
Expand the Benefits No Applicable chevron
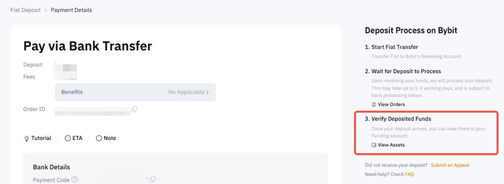coord(207,92)
